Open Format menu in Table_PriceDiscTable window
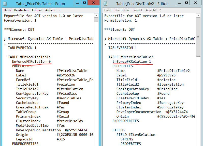Image resolution: width=203 pixels, height=146 pixels. [x=37, y=10]
